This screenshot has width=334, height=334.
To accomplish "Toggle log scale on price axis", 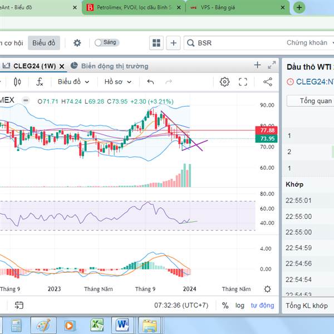I will (239, 306).
